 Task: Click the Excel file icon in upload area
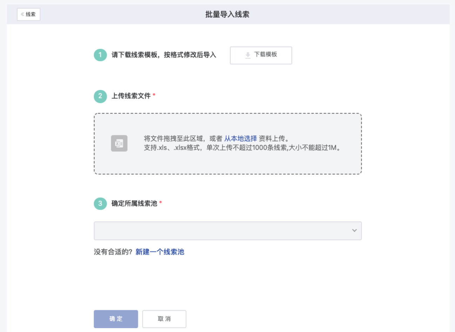click(119, 143)
